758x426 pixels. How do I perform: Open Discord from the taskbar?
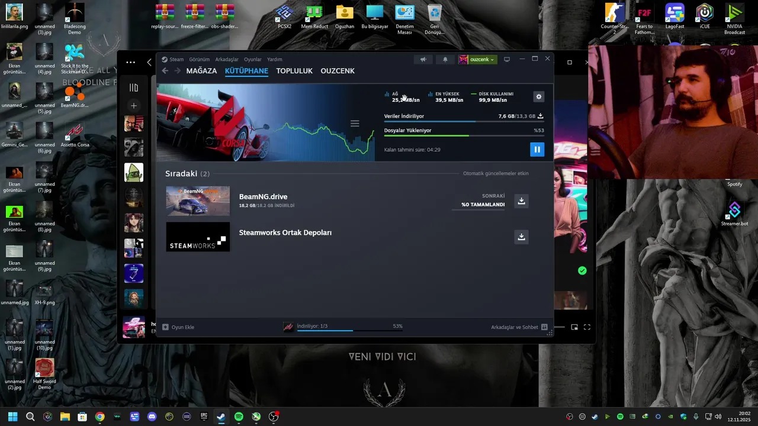coord(152,417)
